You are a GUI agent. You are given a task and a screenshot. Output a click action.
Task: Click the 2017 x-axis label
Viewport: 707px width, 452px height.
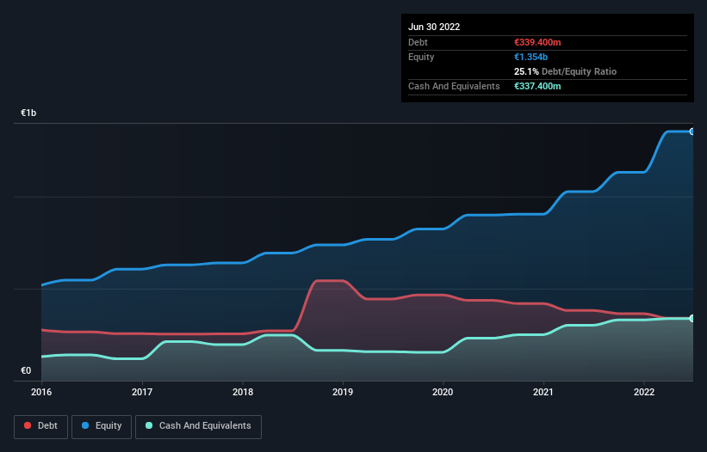click(x=142, y=392)
